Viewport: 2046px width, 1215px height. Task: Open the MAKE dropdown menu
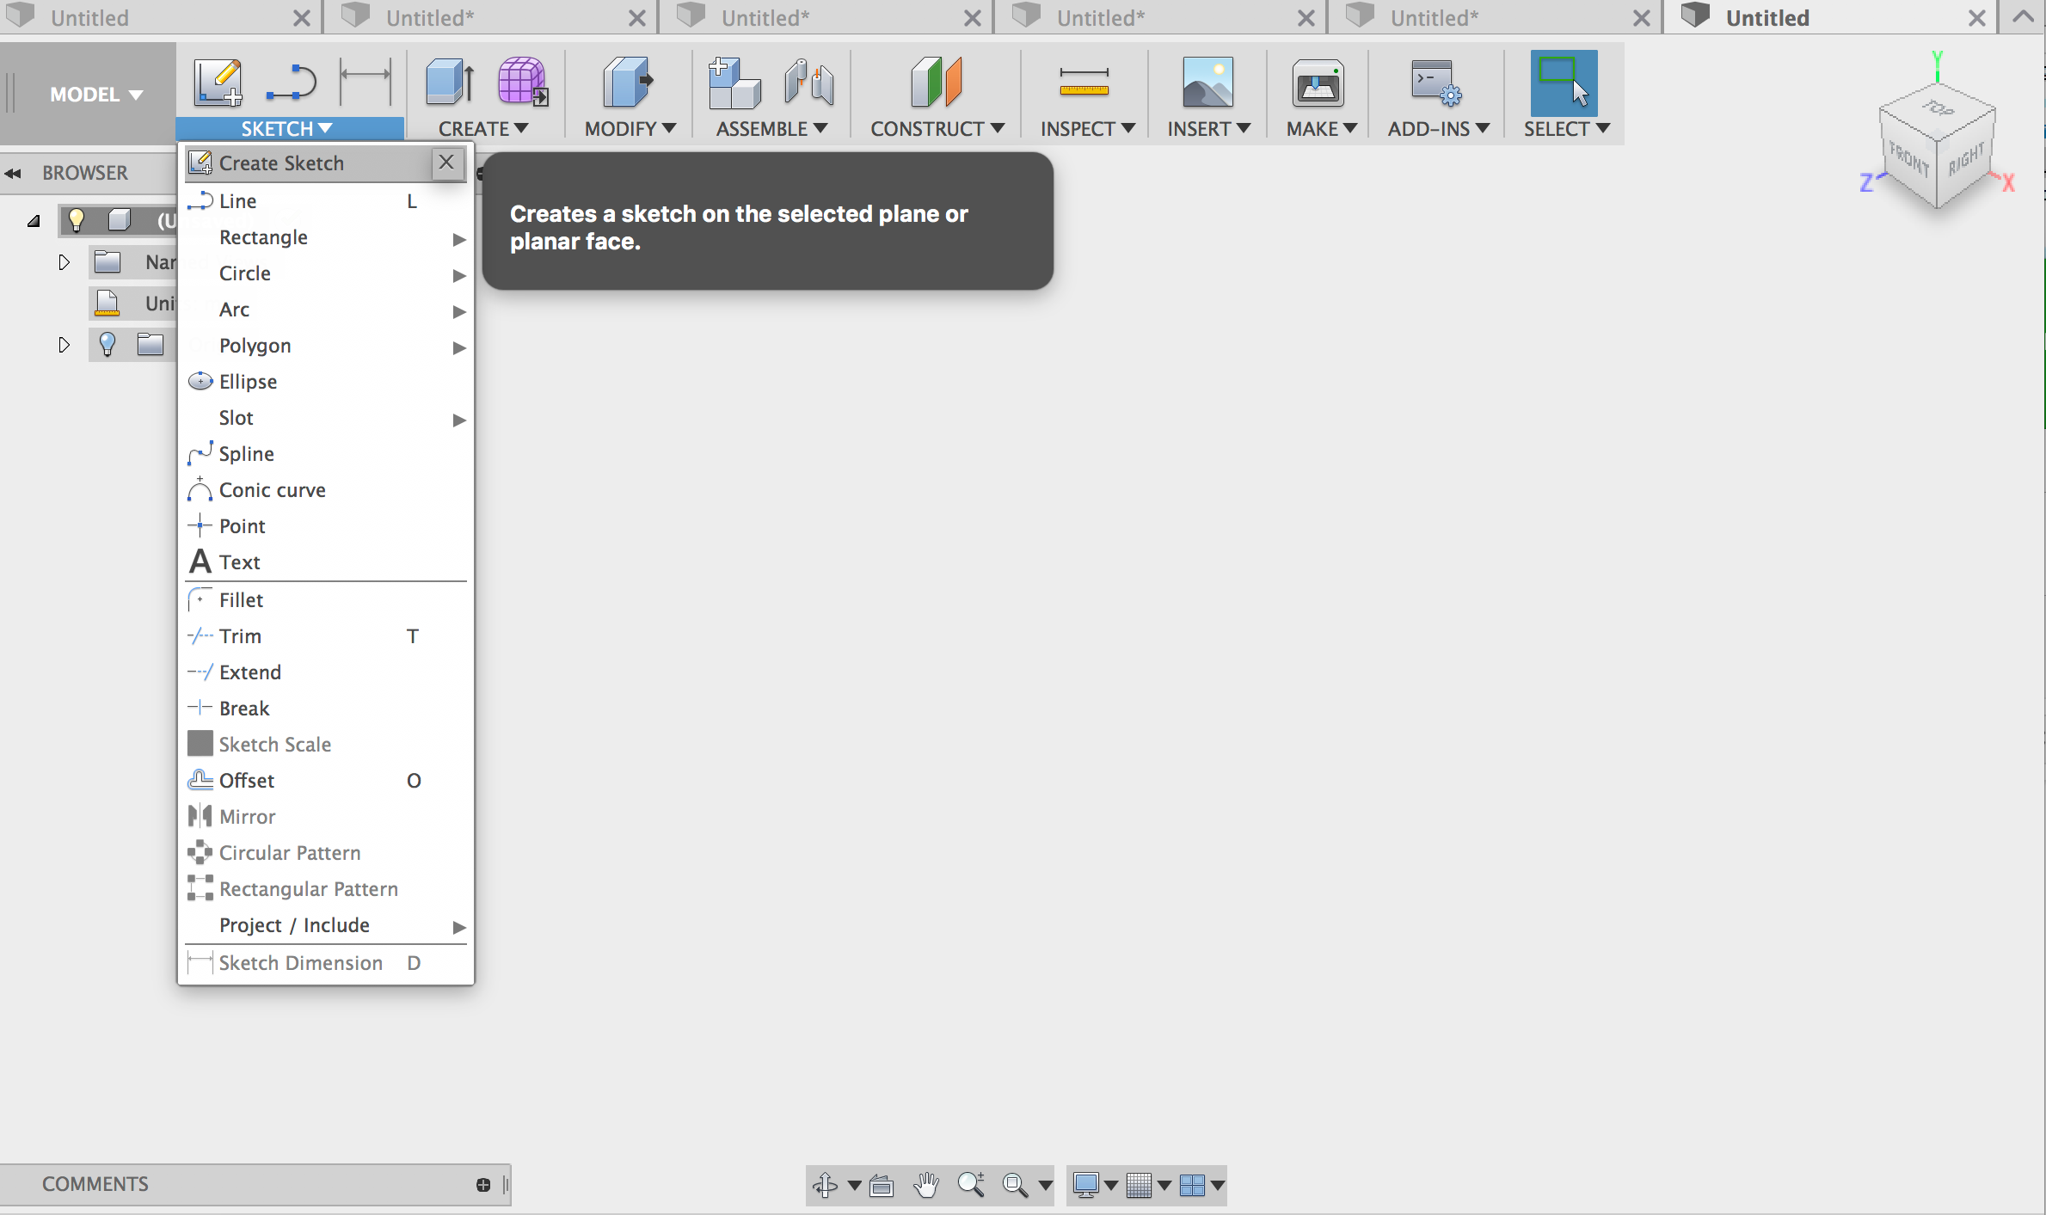coord(1321,128)
